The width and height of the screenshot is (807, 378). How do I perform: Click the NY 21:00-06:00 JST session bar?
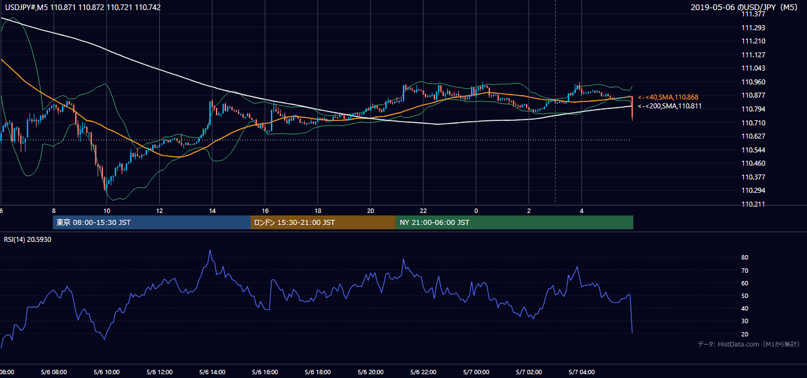(x=515, y=222)
